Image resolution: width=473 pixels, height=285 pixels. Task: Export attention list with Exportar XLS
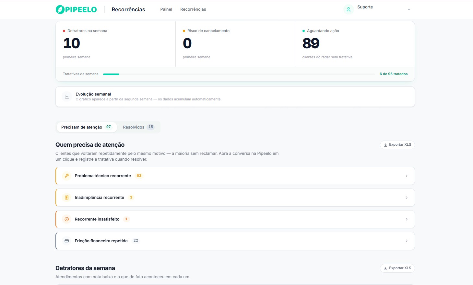point(397,145)
